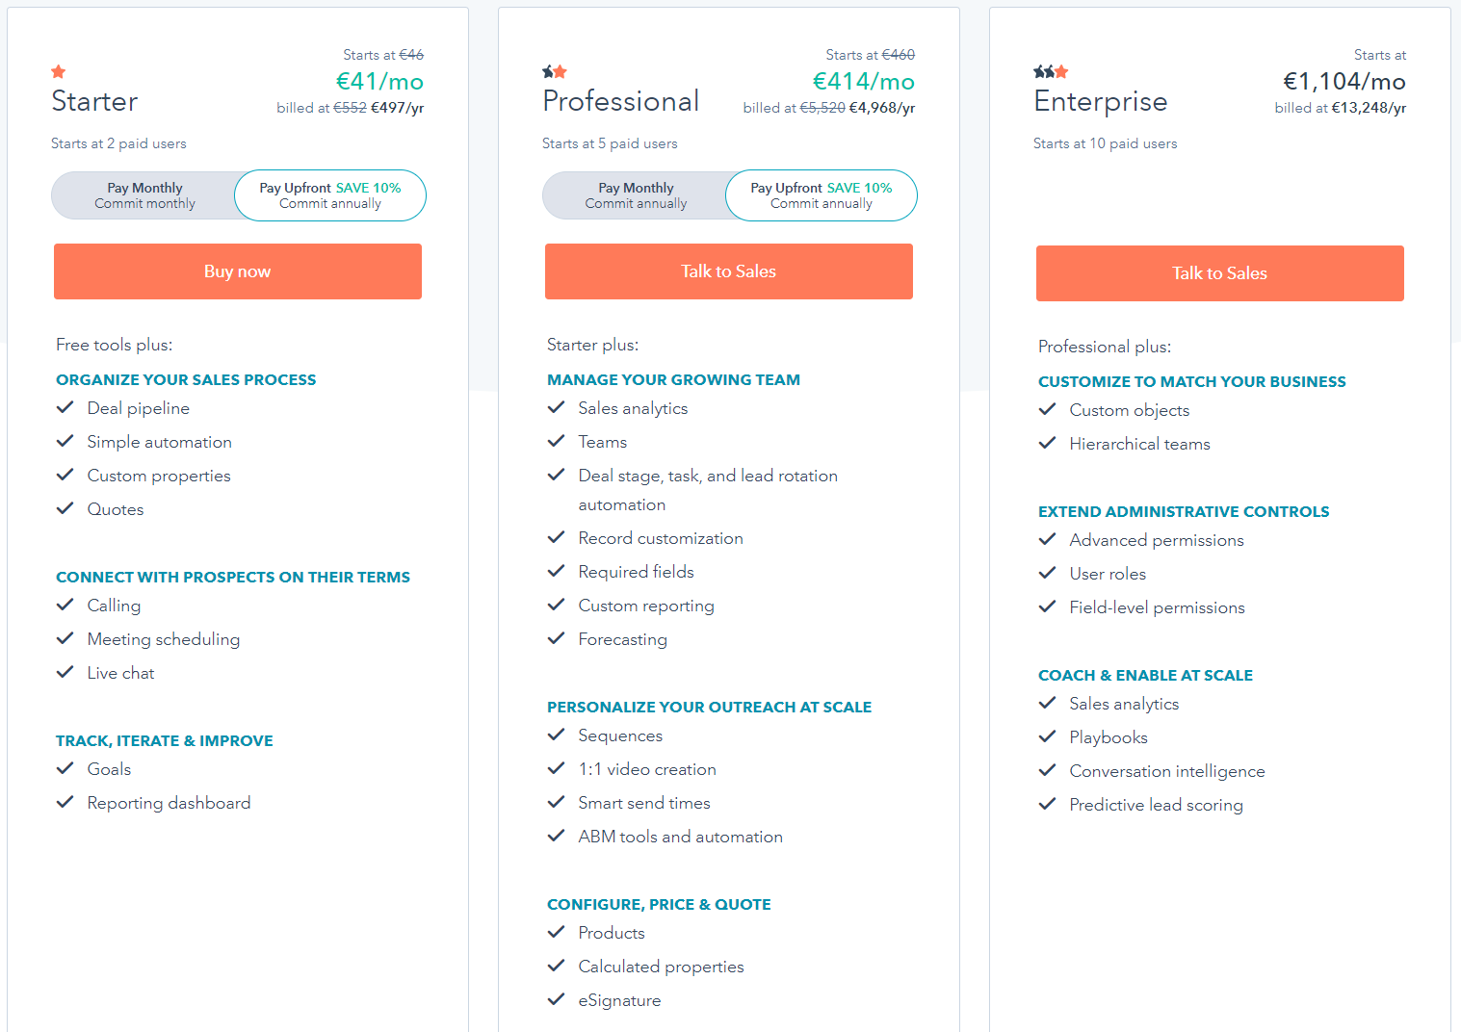Click Talk to Sales under Enterprise
Viewport: 1461px width, 1032px height.
(1219, 272)
